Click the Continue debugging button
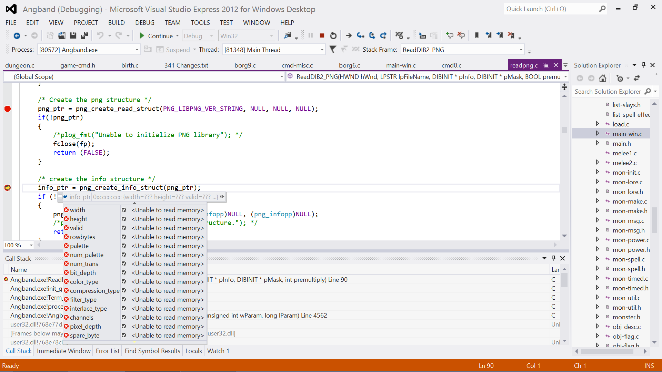Screen dimensions: 662x372 coord(156,36)
